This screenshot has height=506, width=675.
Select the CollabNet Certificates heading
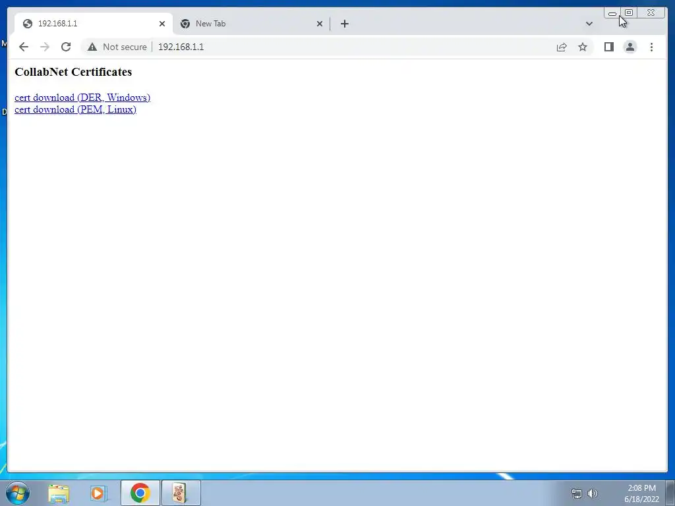[x=73, y=72]
